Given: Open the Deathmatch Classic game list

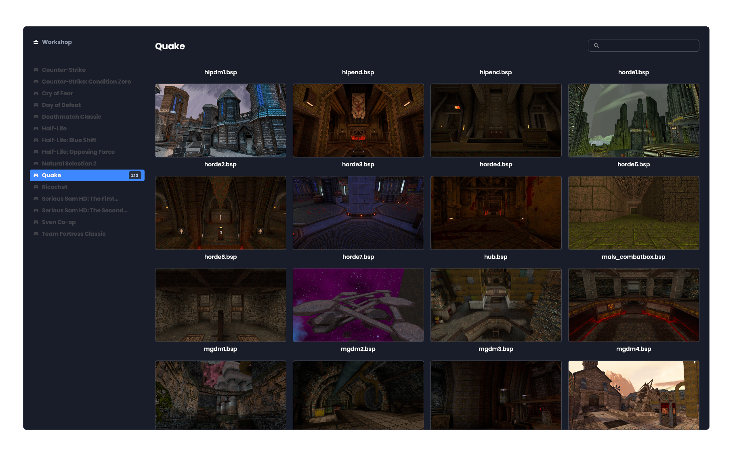Looking at the screenshot, I should click(87, 117).
